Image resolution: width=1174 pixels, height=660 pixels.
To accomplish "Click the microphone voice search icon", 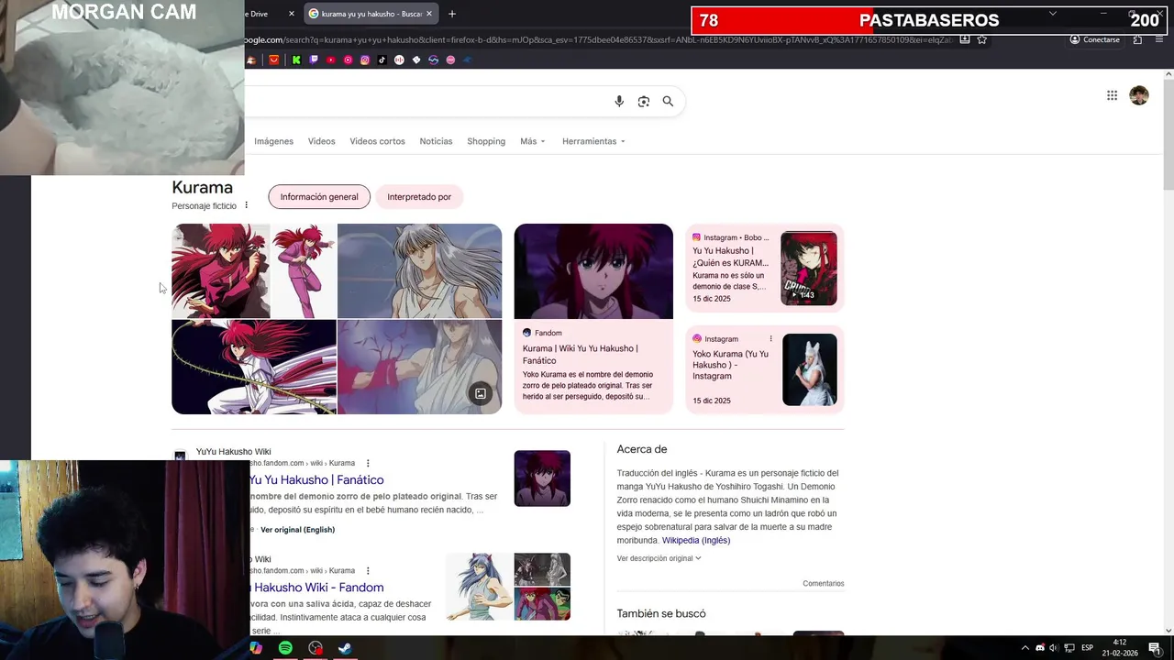I will [x=619, y=102].
